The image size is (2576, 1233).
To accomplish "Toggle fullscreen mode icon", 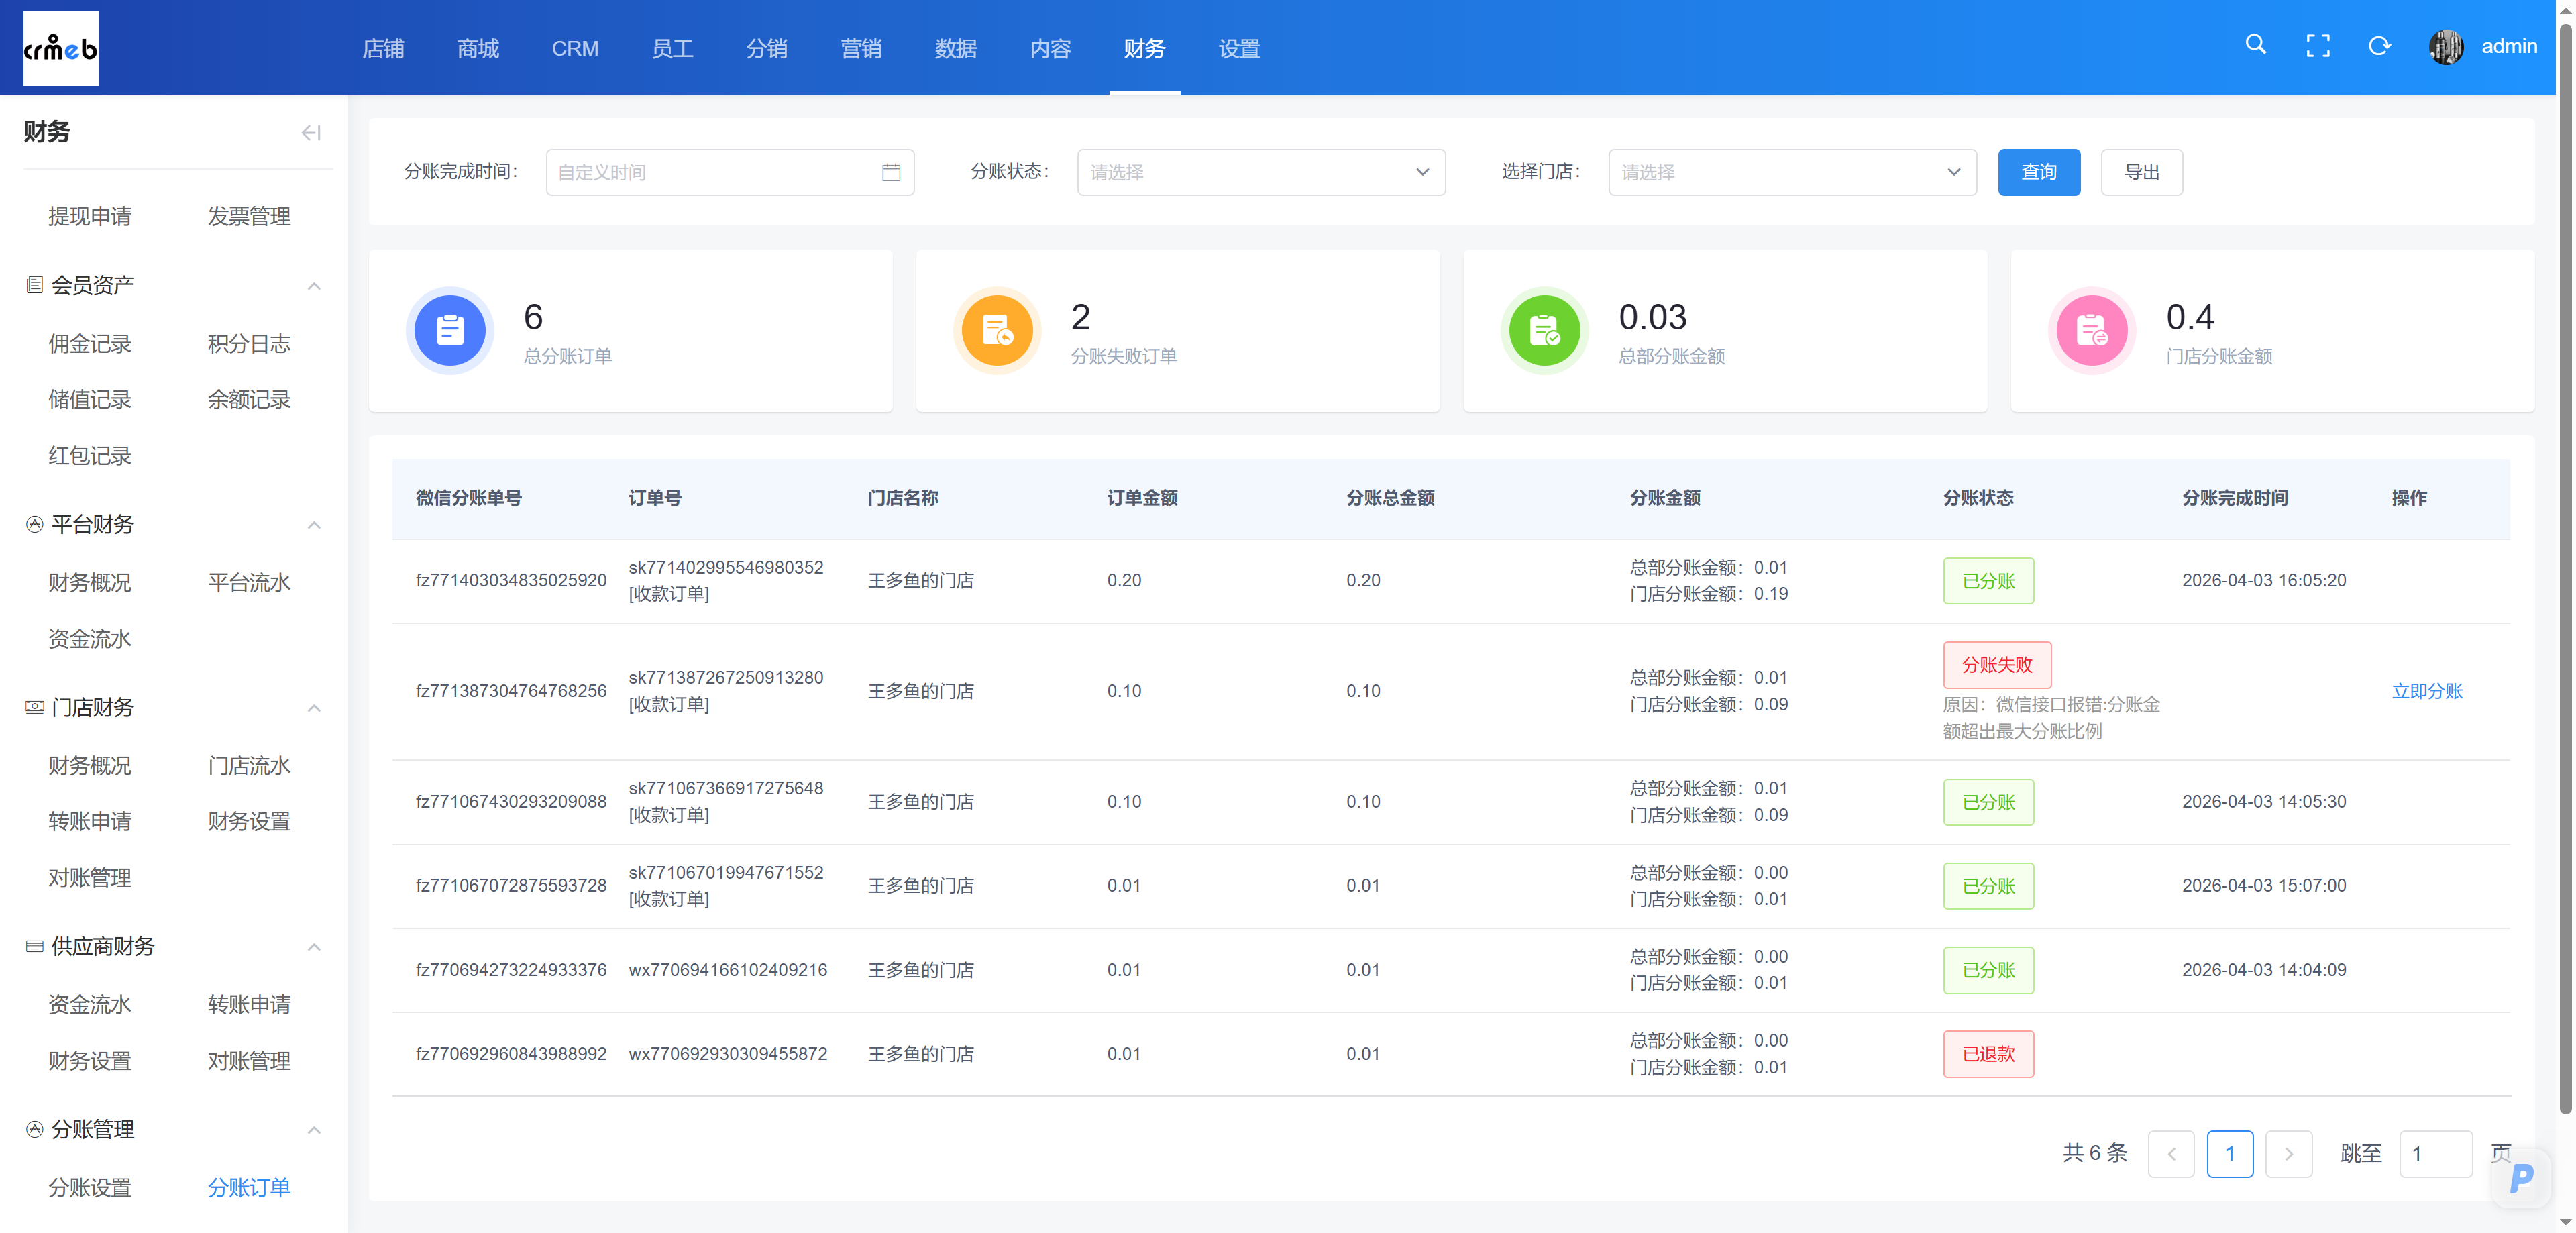I will tap(2317, 46).
